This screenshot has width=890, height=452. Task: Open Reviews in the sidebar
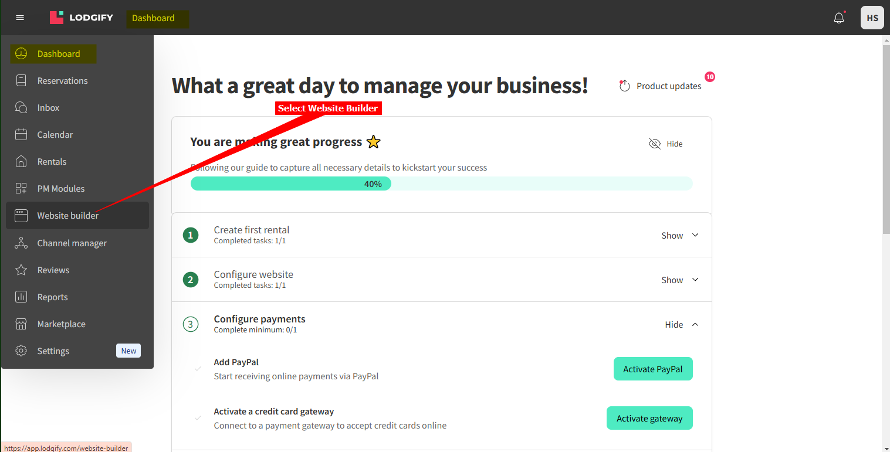point(53,270)
